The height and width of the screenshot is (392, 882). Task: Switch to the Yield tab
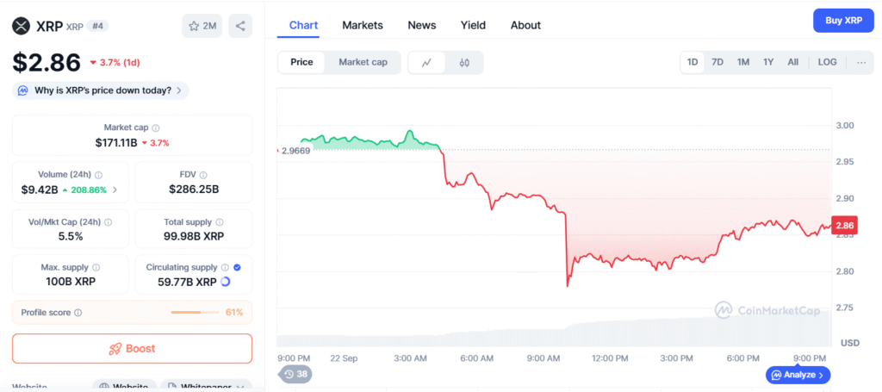(473, 25)
